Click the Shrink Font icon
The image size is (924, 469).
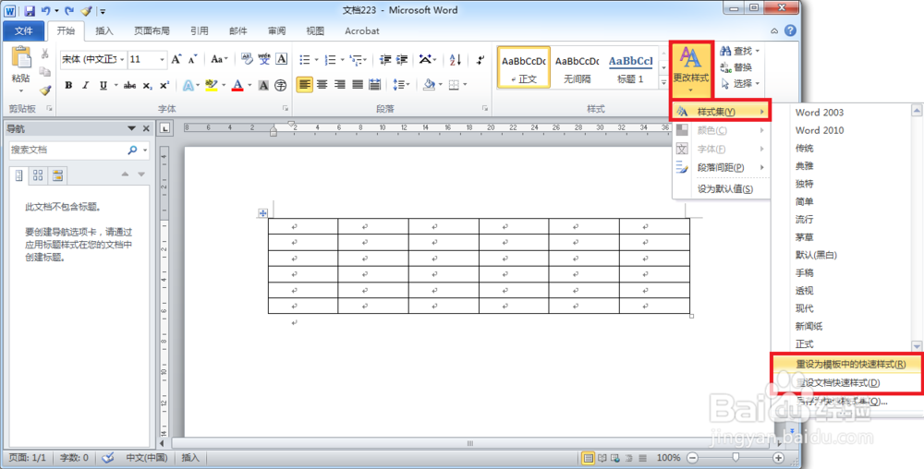[x=192, y=59]
